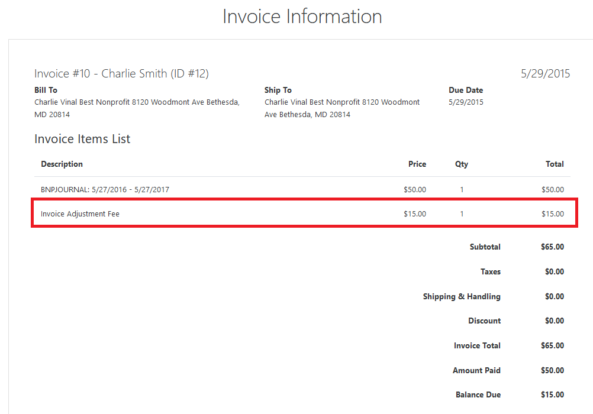The height and width of the screenshot is (414, 593).
Task: Click the Bill To label
Action: coord(46,90)
